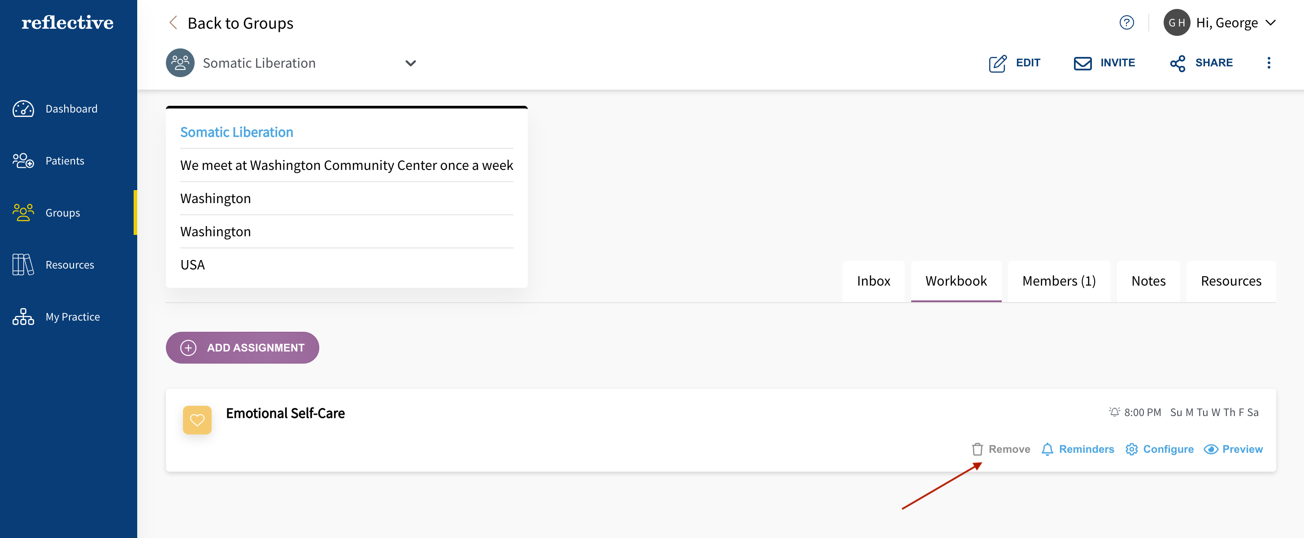The image size is (1304, 538).
Task: Switch to the Inbox tab
Action: [873, 280]
